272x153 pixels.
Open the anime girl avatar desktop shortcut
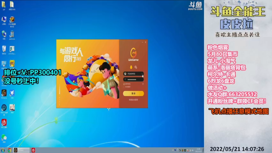[12, 109]
